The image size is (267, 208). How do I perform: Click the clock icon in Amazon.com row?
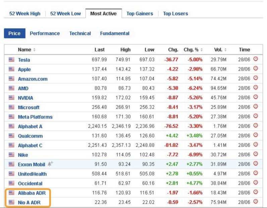click(x=256, y=78)
